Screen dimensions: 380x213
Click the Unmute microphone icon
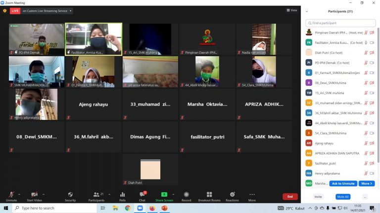[11, 194]
